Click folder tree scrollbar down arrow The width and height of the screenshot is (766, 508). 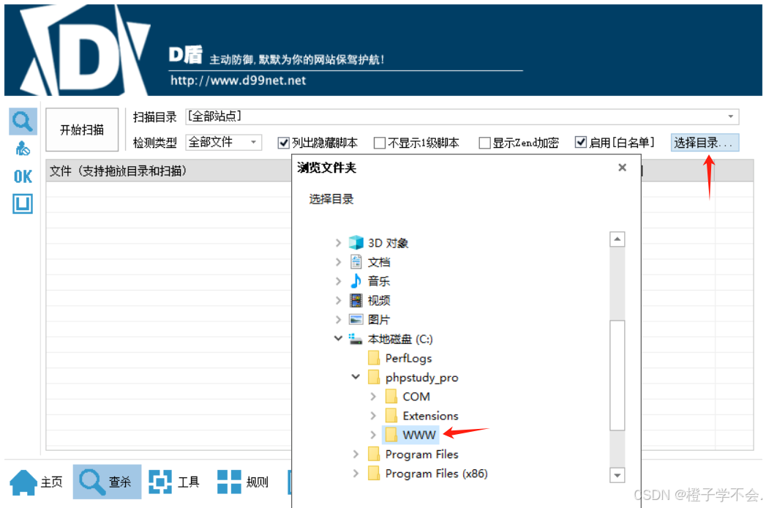[x=617, y=475]
